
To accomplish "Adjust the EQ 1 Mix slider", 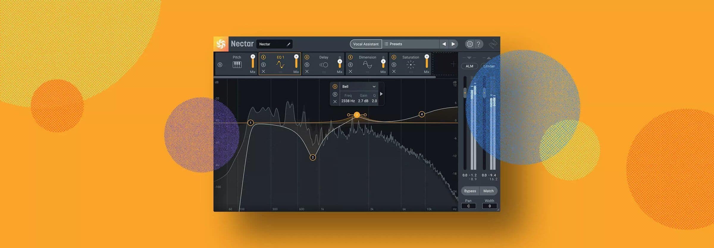I will click(x=296, y=62).
